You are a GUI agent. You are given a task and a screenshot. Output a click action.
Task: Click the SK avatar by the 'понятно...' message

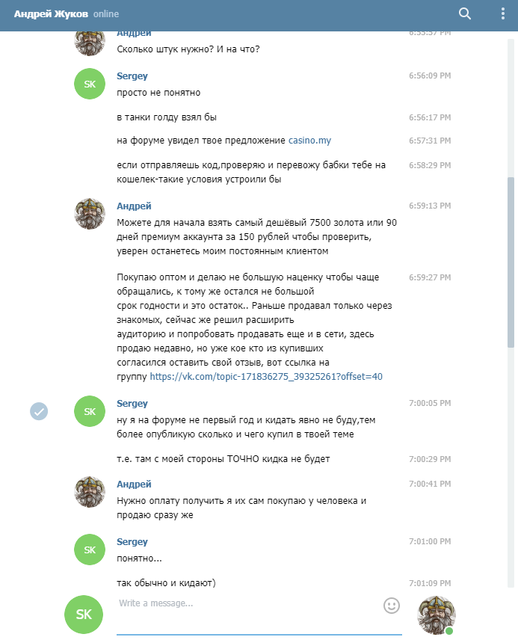(x=90, y=550)
